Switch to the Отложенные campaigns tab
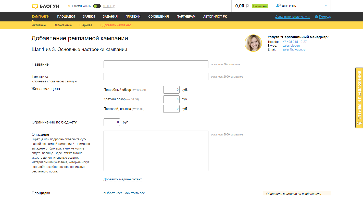Viewport: 363px width, 200px height. click(62, 25)
